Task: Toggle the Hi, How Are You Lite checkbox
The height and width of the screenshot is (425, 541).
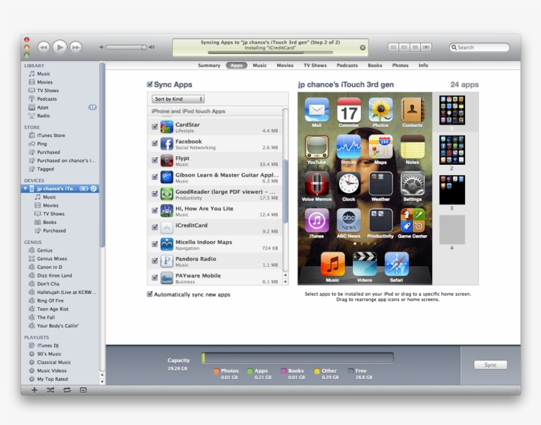Action: coord(155,211)
